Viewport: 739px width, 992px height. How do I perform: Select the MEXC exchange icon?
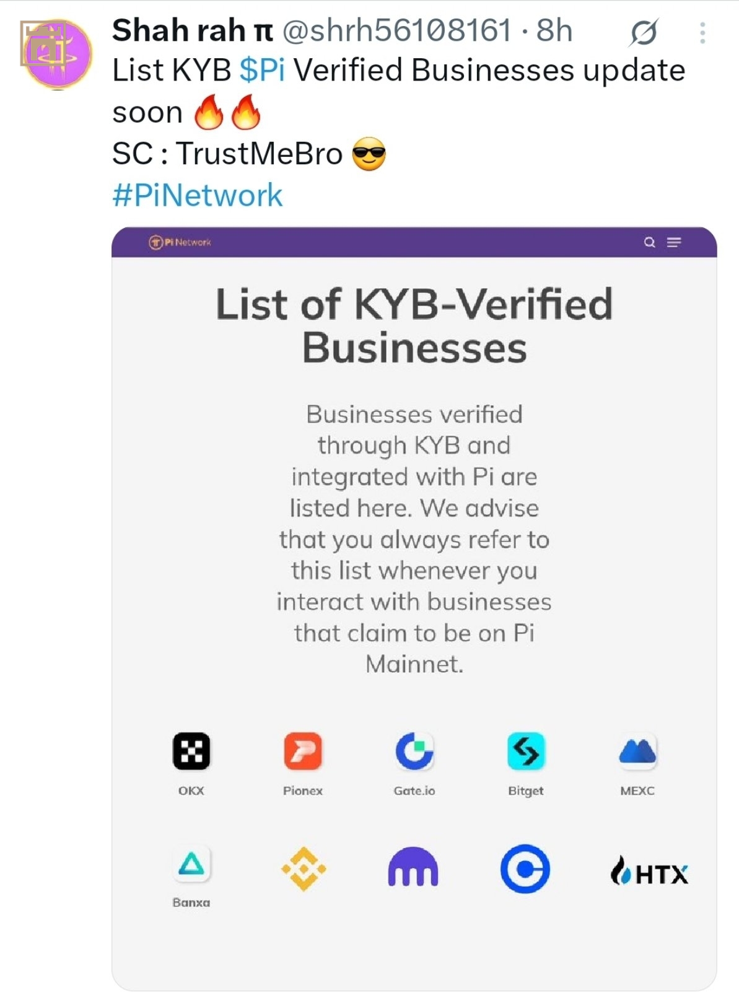[x=637, y=751]
